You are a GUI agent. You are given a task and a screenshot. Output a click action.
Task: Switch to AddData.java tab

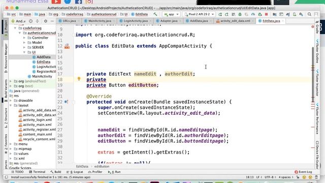(x=199, y=21)
